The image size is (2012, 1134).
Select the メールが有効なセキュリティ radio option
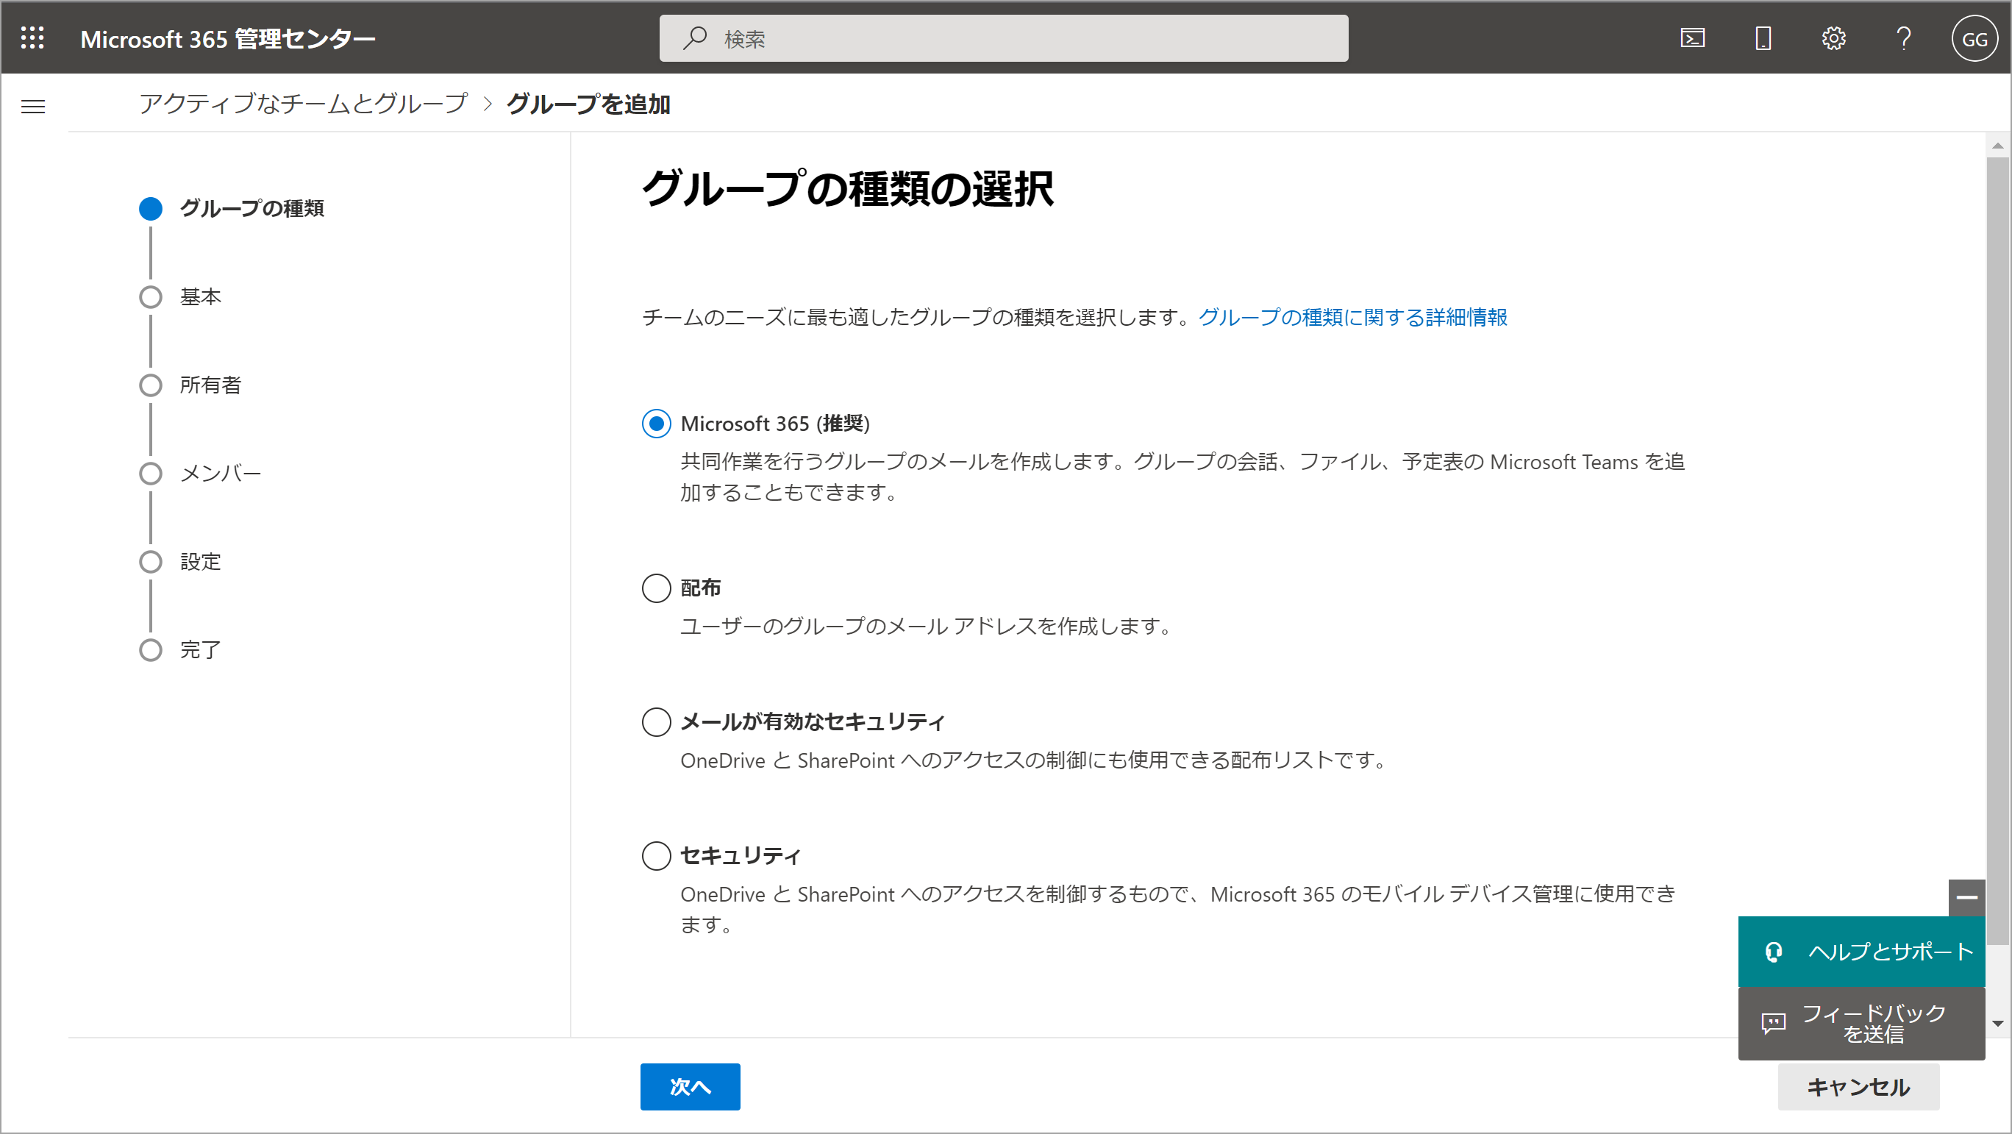click(656, 721)
